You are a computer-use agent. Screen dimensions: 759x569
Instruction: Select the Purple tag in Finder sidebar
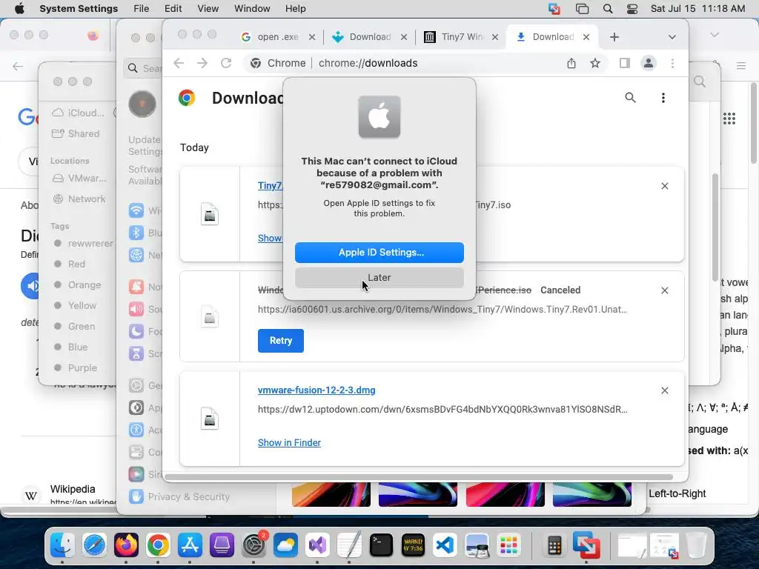click(82, 367)
